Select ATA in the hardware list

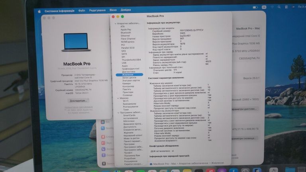pyautogui.click(x=122, y=27)
